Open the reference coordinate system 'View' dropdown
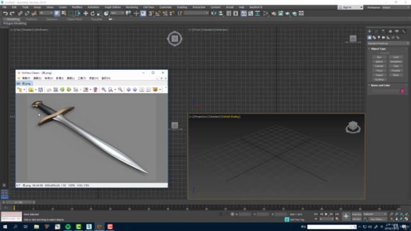The image size is (411, 231). [x=117, y=13]
